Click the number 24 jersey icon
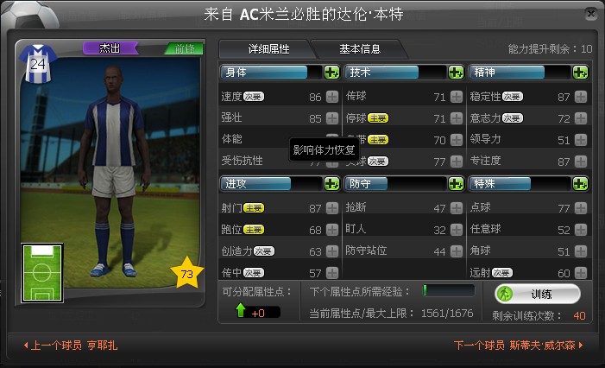 (x=38, y=64)
